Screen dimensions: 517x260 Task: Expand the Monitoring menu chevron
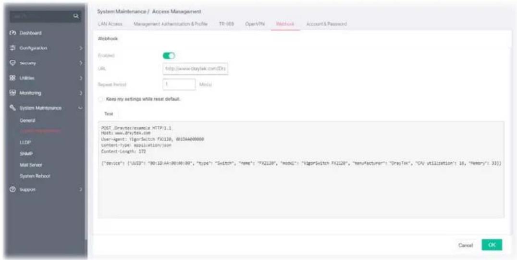click(x=80, y=93)
